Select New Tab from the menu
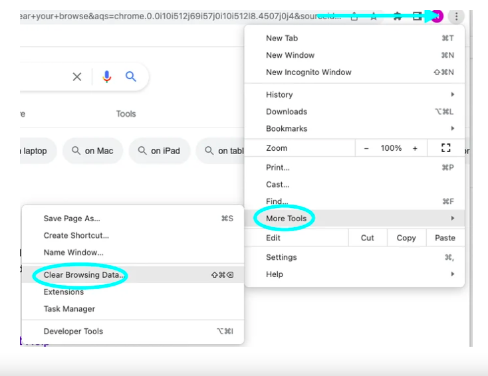The image size is (488, 376). 355,39
